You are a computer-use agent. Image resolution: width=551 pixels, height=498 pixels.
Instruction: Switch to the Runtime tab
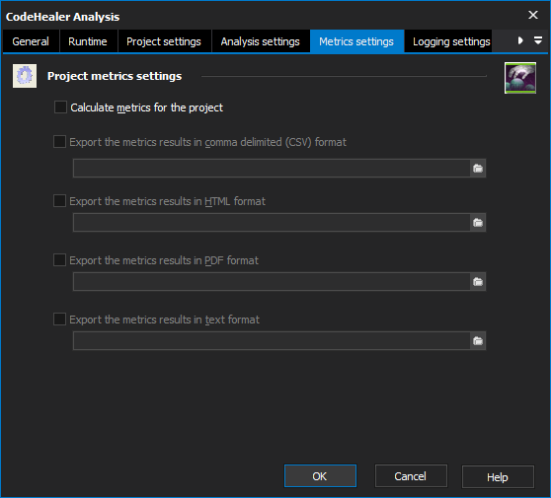click(88, 41)
